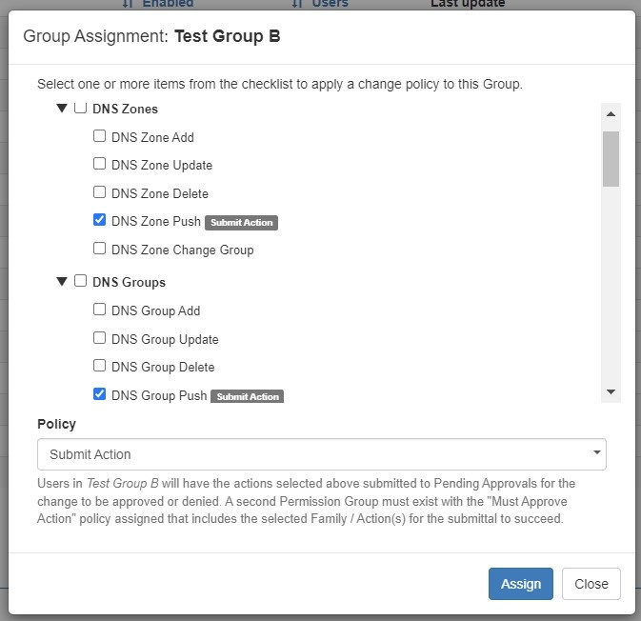Check the DNS Groups parent checkbox
Viewport: 641px width, 621px height.
point(81,281)
